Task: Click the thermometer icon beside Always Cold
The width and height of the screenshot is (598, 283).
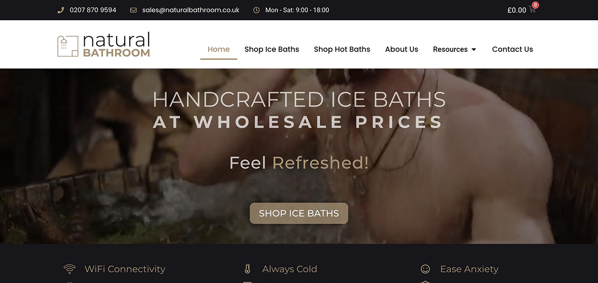Action: [x=247, y=269]
